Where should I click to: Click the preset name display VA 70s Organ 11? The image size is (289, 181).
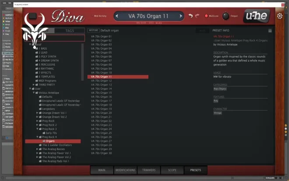tap(148, 16)
